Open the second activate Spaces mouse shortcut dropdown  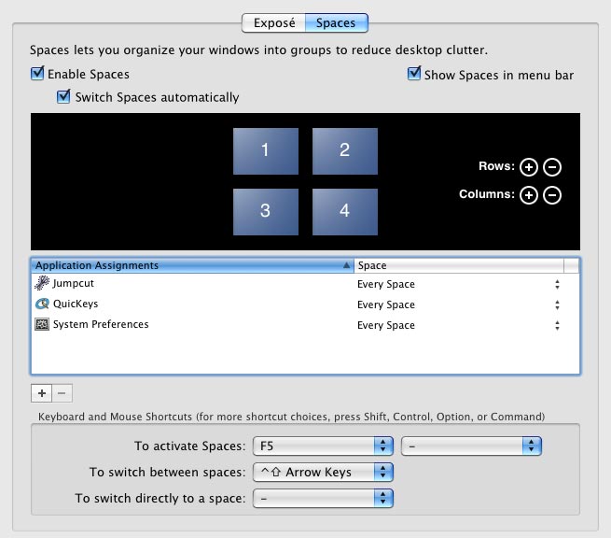click(x=471, y=446)
